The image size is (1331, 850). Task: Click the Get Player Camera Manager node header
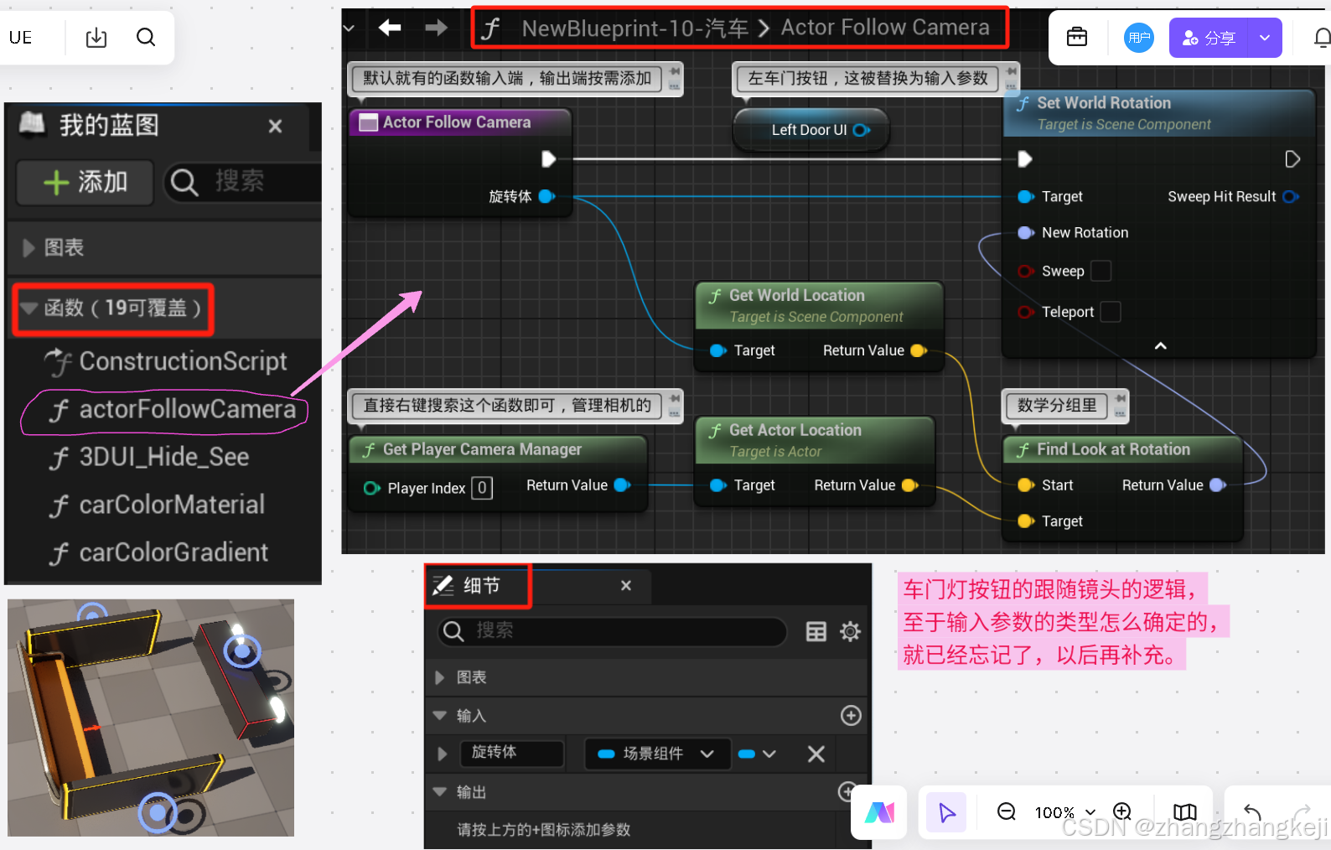click(x=498, y=449)
